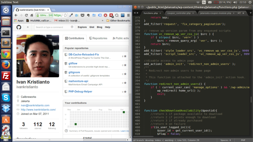Close the functions.php tab
This screenshot has height=142, width=253.
[160, 13]
